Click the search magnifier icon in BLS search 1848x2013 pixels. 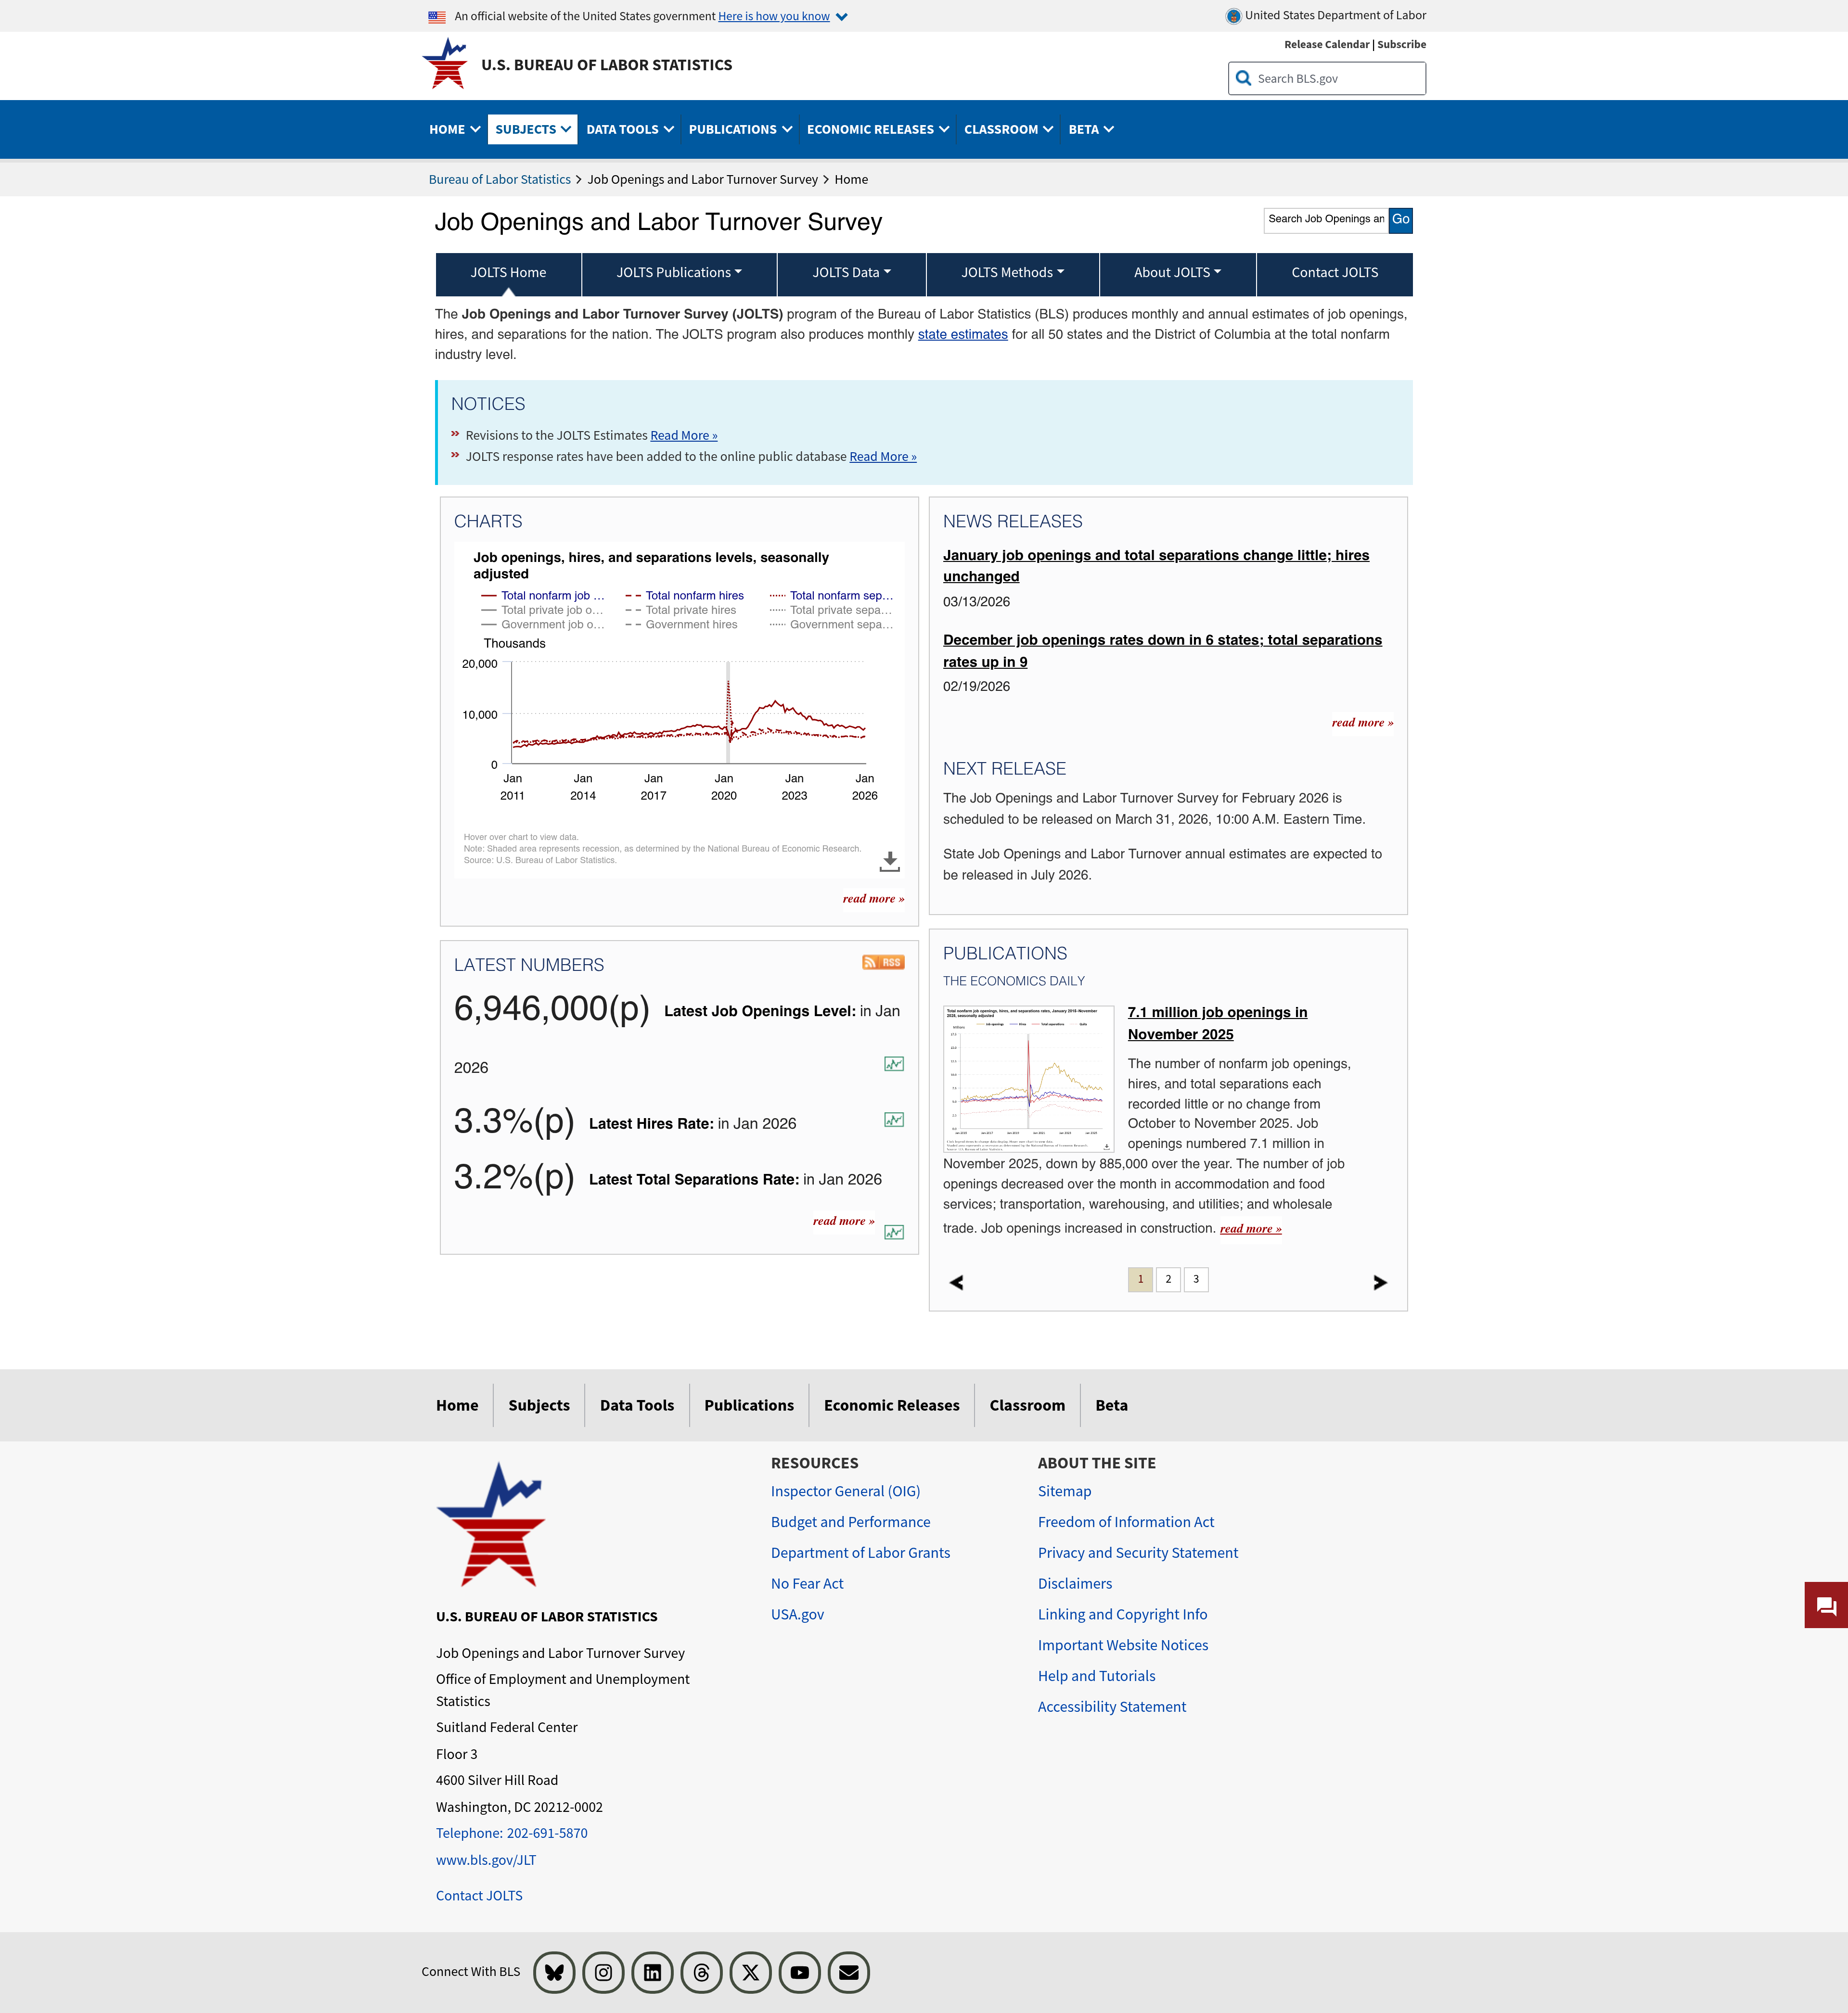click(1243, 78)
